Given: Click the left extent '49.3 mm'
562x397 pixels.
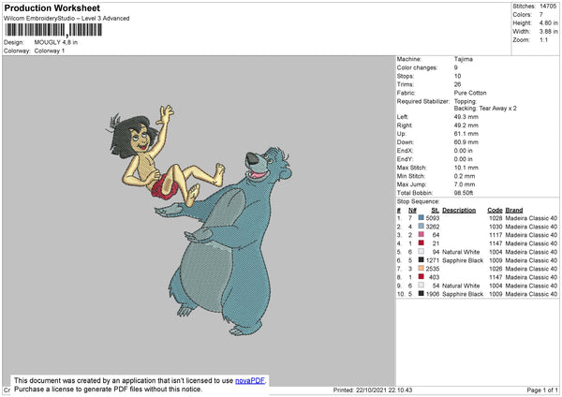Looking at the screenshot, I should [x=466, y=117].
